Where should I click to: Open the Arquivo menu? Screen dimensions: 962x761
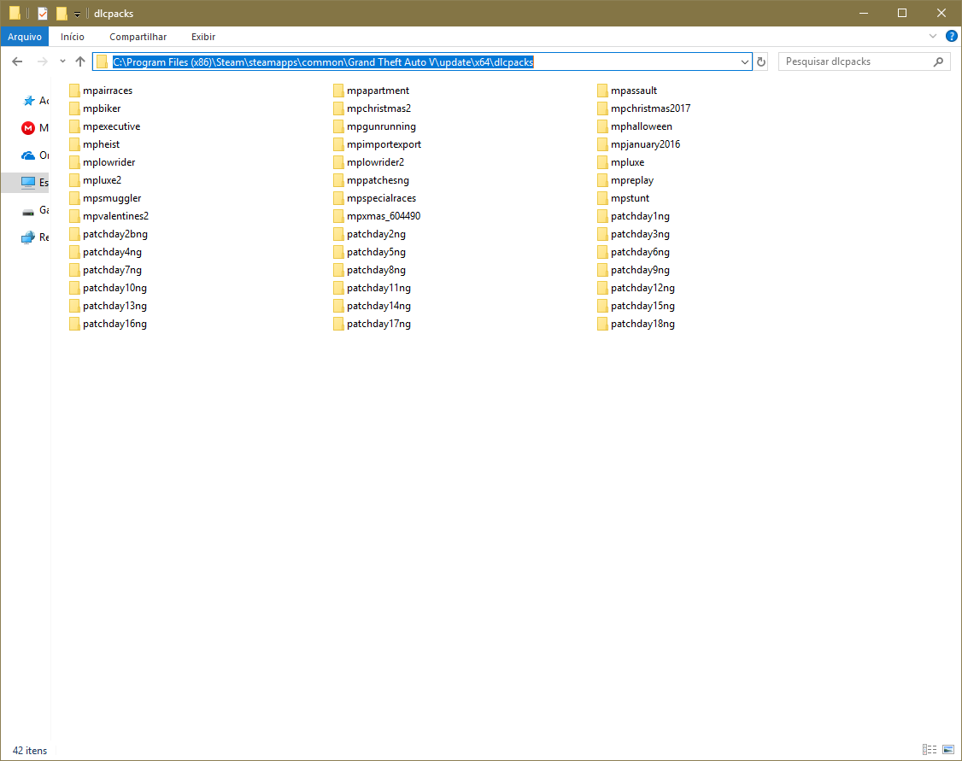pyautogui.click(x=25, y=37)
